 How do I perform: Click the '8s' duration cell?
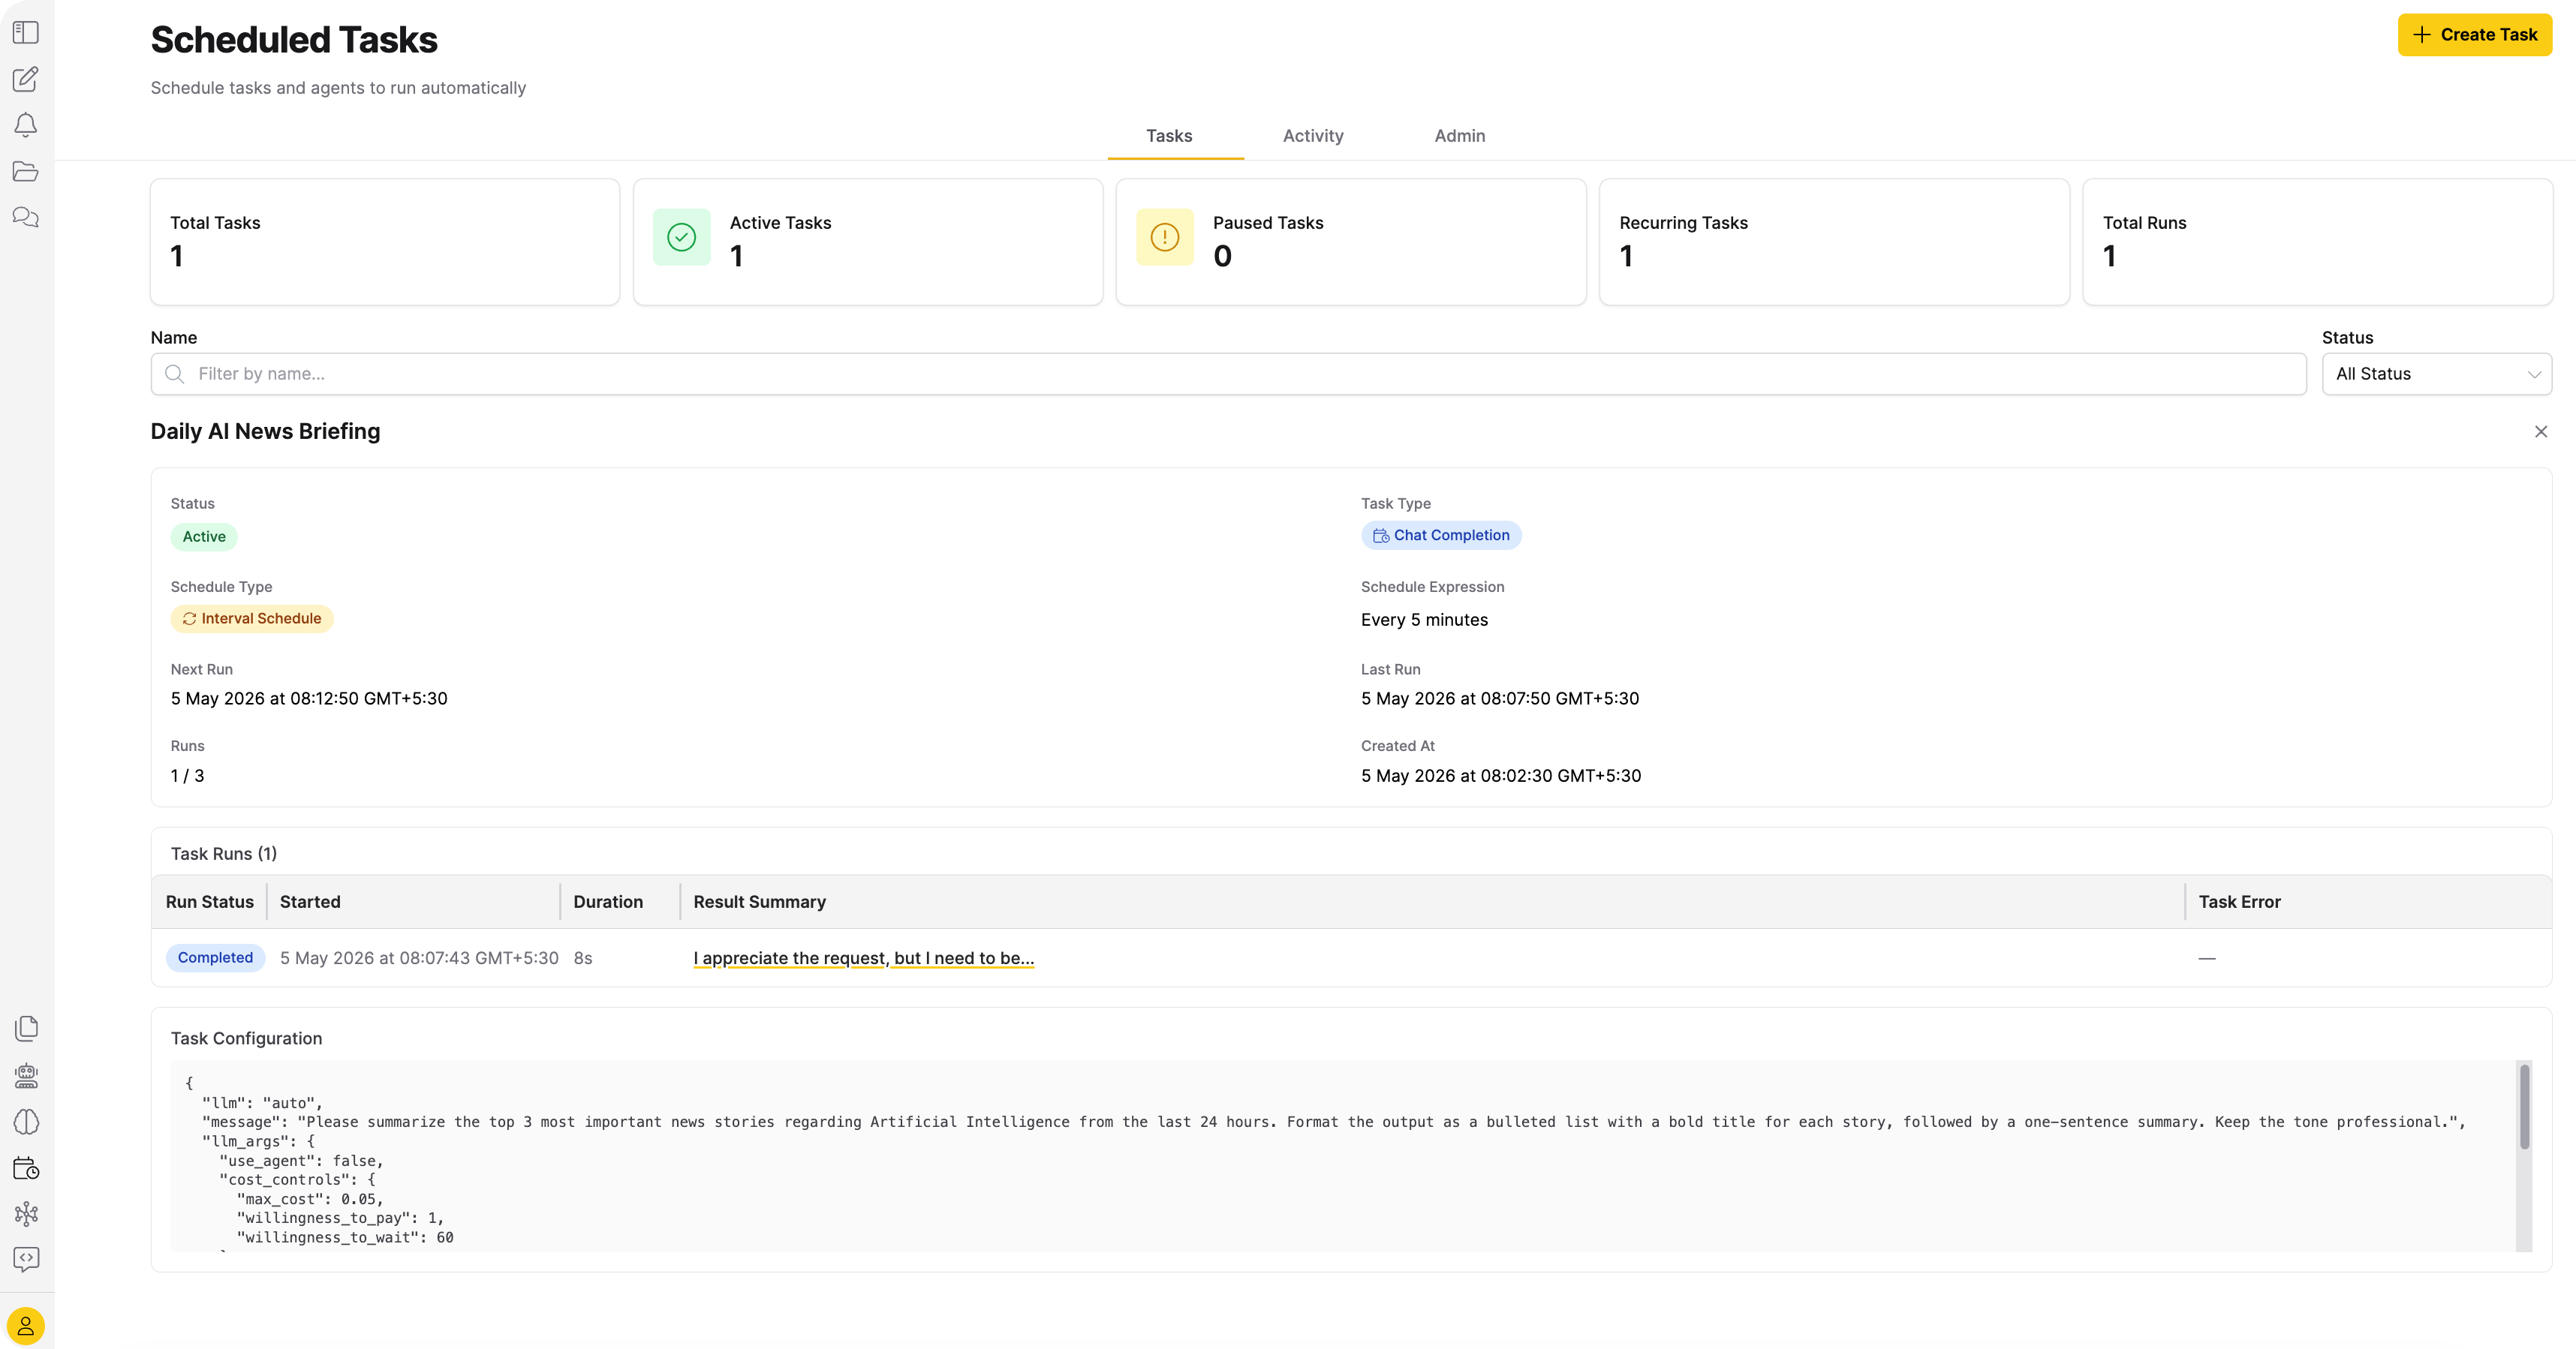583,958
